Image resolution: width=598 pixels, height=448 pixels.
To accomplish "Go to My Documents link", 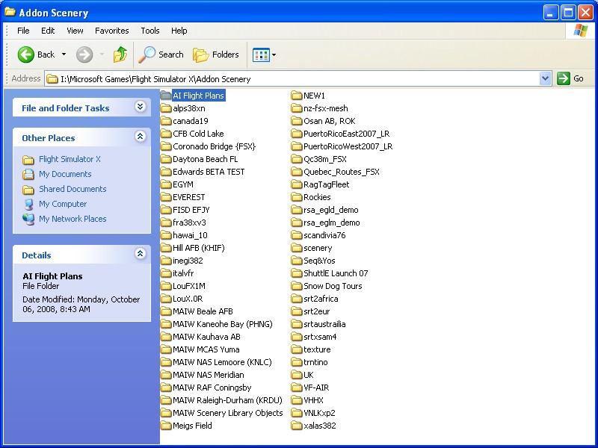I will 65,174.
